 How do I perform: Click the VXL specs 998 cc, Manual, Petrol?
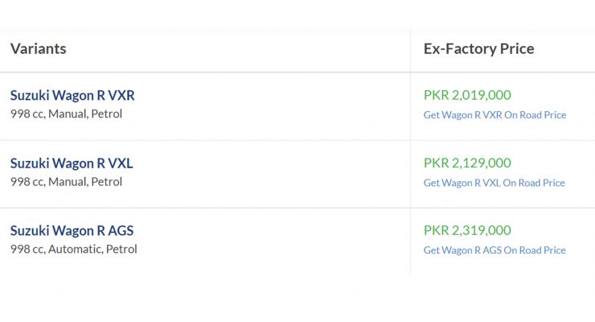pos(67,182)
